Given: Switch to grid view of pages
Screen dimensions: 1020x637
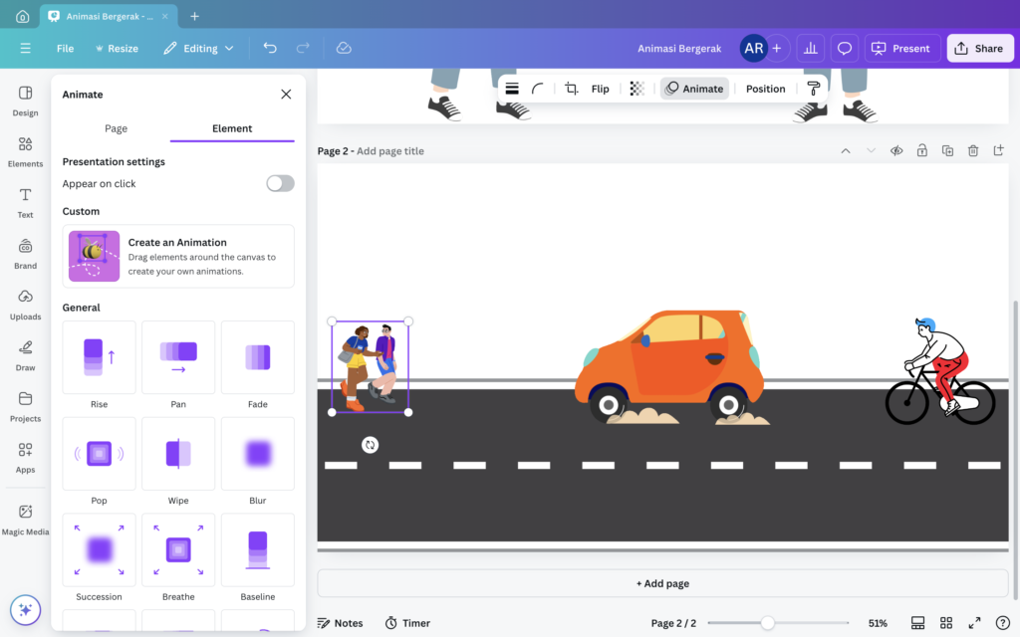Looking at the screenshot, I should click(946, 623).
